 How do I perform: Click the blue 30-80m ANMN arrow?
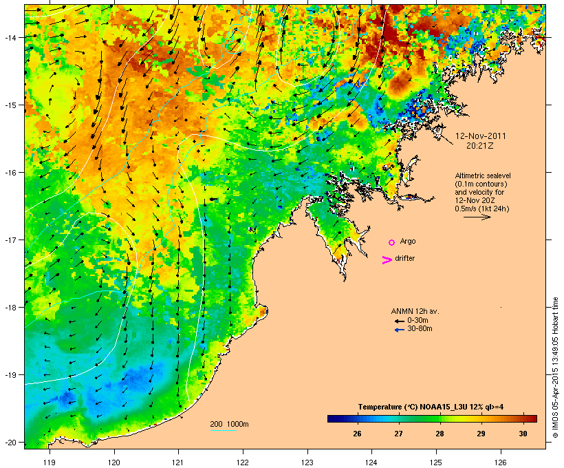pyautogui.click(x=399, y=330)
